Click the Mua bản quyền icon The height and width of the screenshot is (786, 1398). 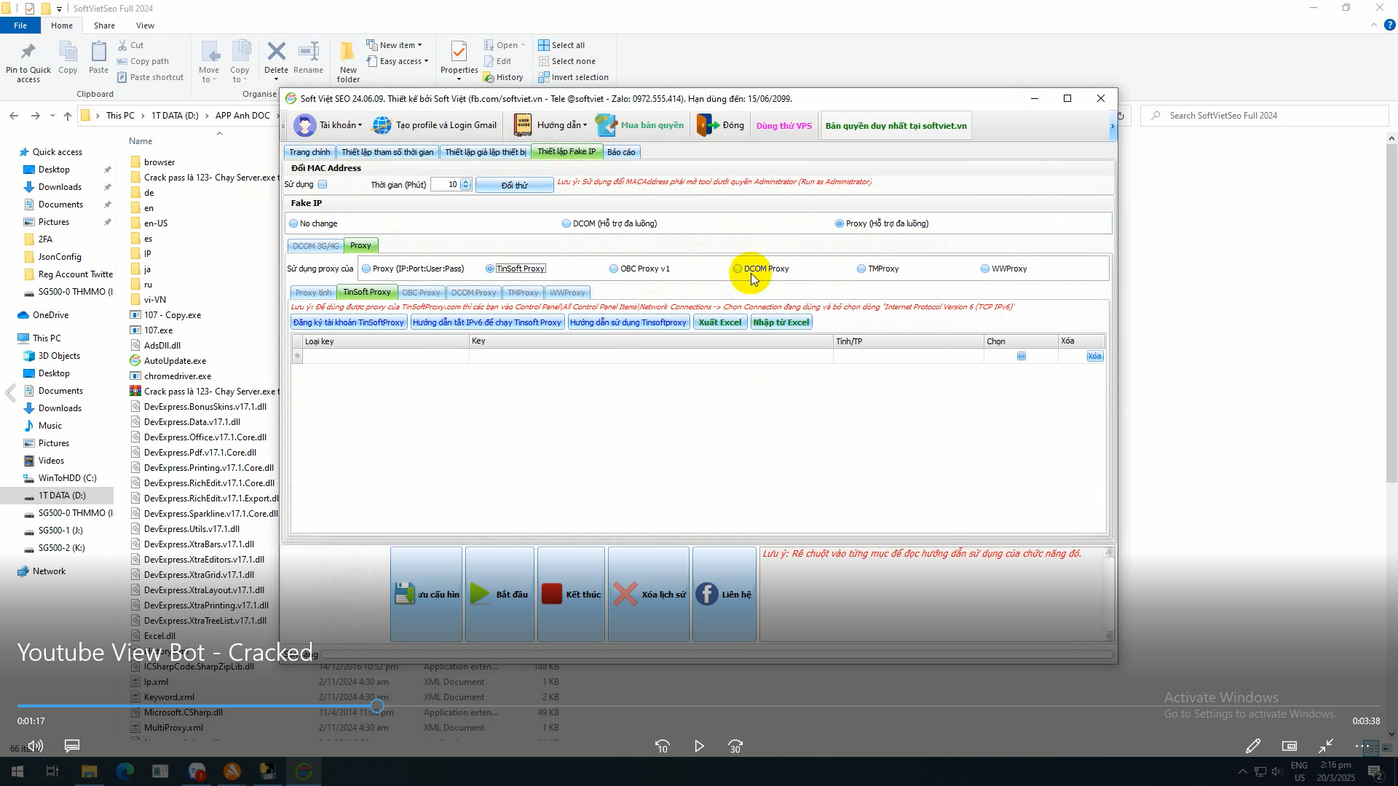(x=606, y=125)
